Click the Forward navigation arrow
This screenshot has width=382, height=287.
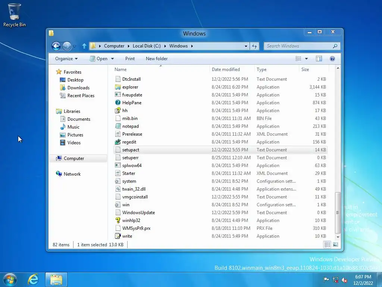67,46
